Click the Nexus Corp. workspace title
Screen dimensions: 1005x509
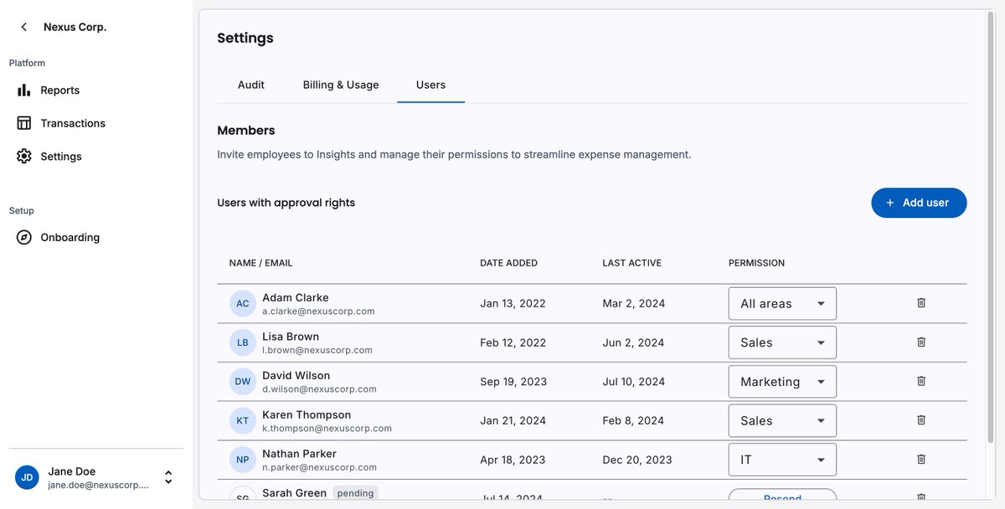pos(75,27)
